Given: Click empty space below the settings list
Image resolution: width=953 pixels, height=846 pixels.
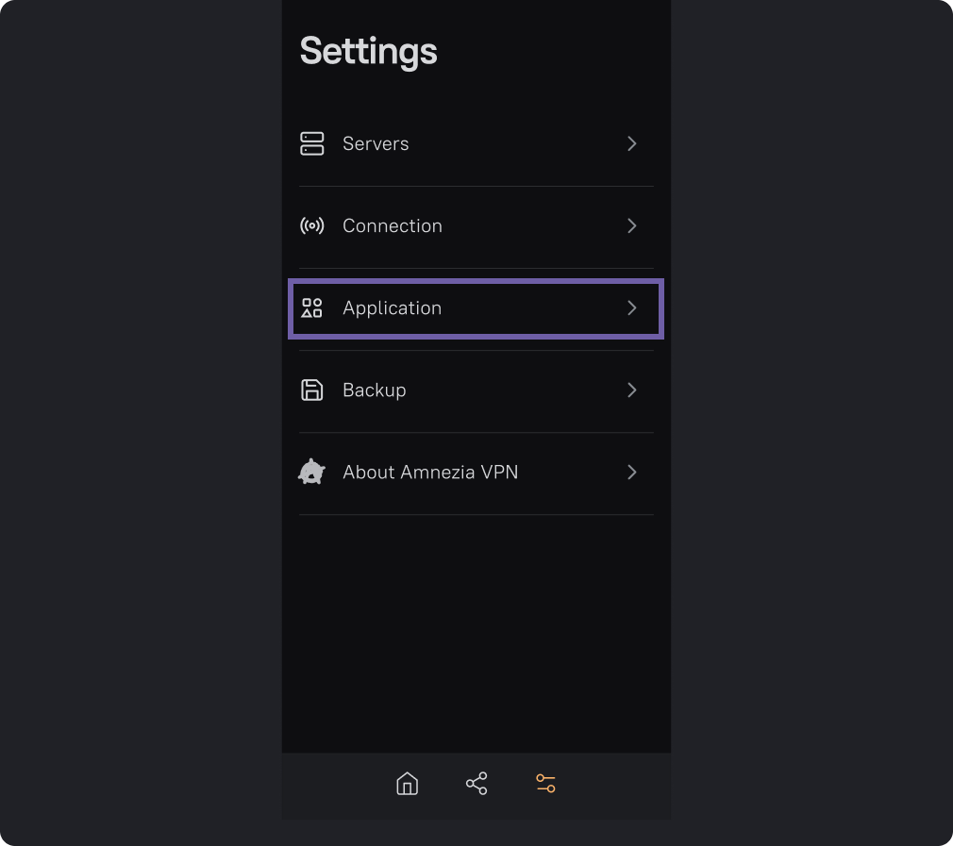Looking at the screenshot, I should point(476,632).
